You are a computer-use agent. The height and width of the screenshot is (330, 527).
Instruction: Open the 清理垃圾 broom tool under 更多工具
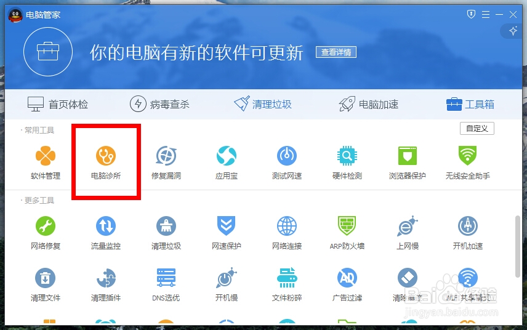[166, 233]
